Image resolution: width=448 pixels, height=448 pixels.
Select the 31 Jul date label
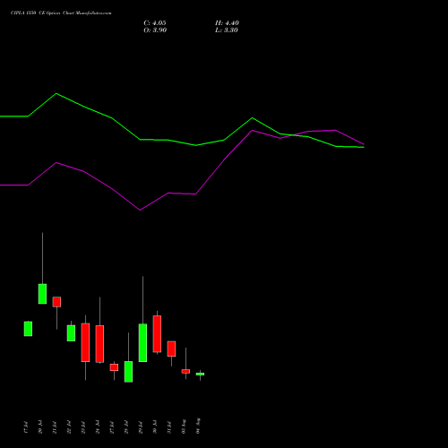[169, 427]
